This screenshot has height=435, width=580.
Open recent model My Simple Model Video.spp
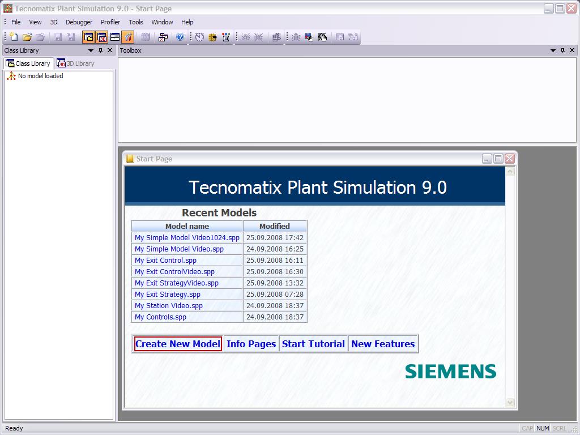coord(179,249)
